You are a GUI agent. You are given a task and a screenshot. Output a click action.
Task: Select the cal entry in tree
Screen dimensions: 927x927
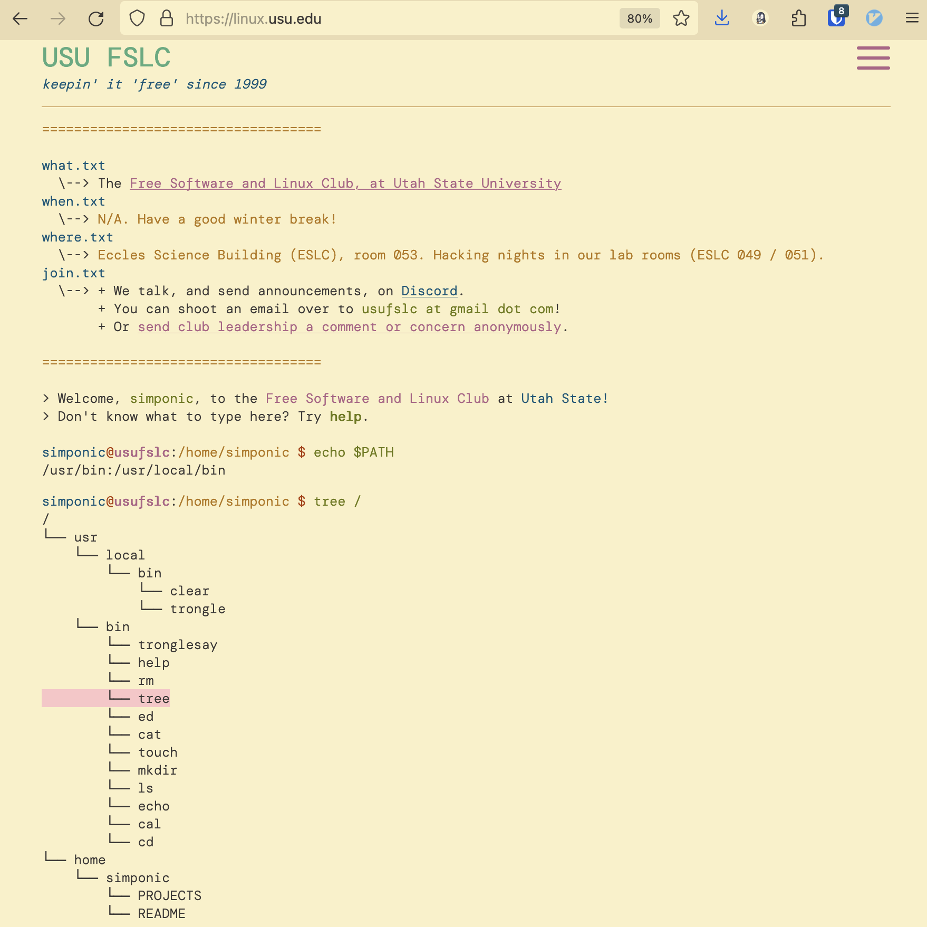[x=150, y=824]
